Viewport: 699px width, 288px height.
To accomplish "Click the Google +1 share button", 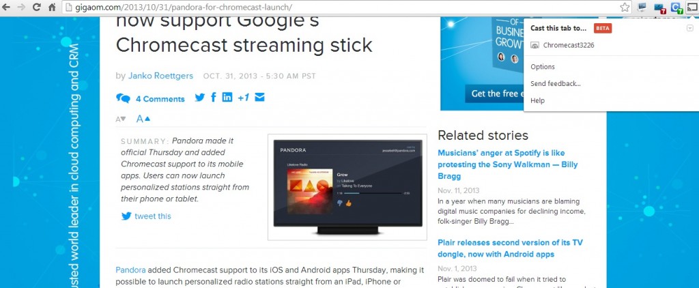I will pos(244,97).
